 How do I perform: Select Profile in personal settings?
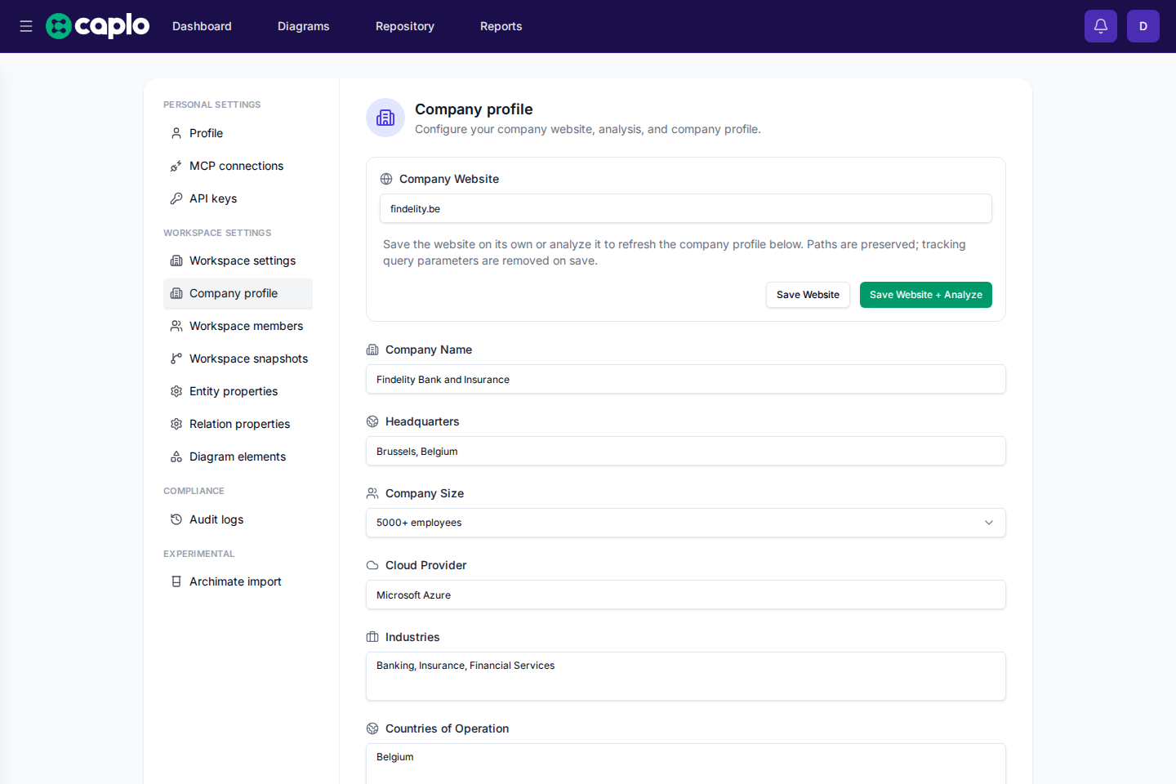[x=238, y=133]
